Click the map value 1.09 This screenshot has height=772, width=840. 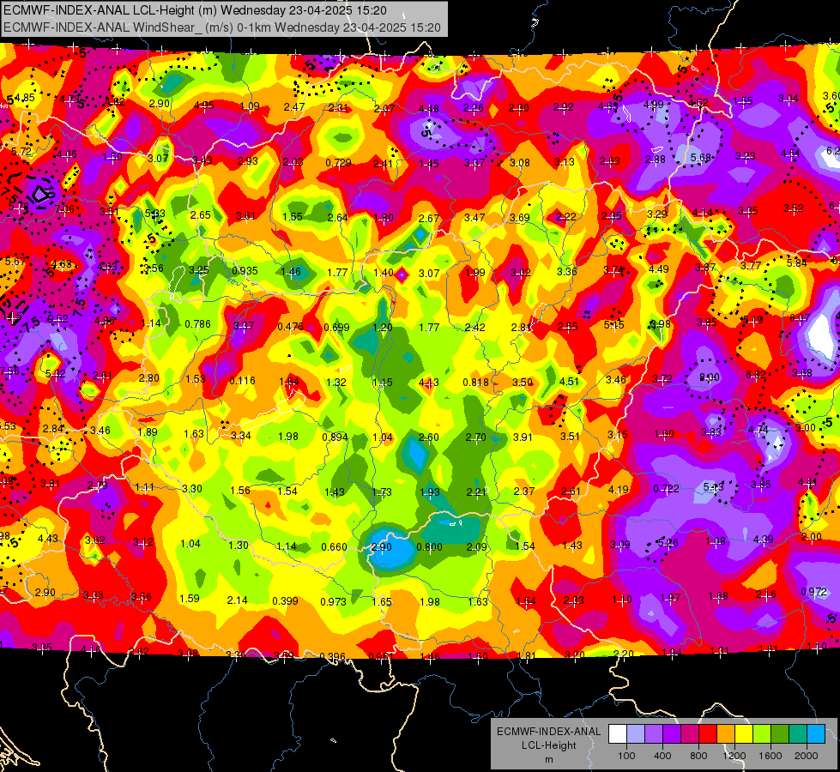tap(250, 106)
